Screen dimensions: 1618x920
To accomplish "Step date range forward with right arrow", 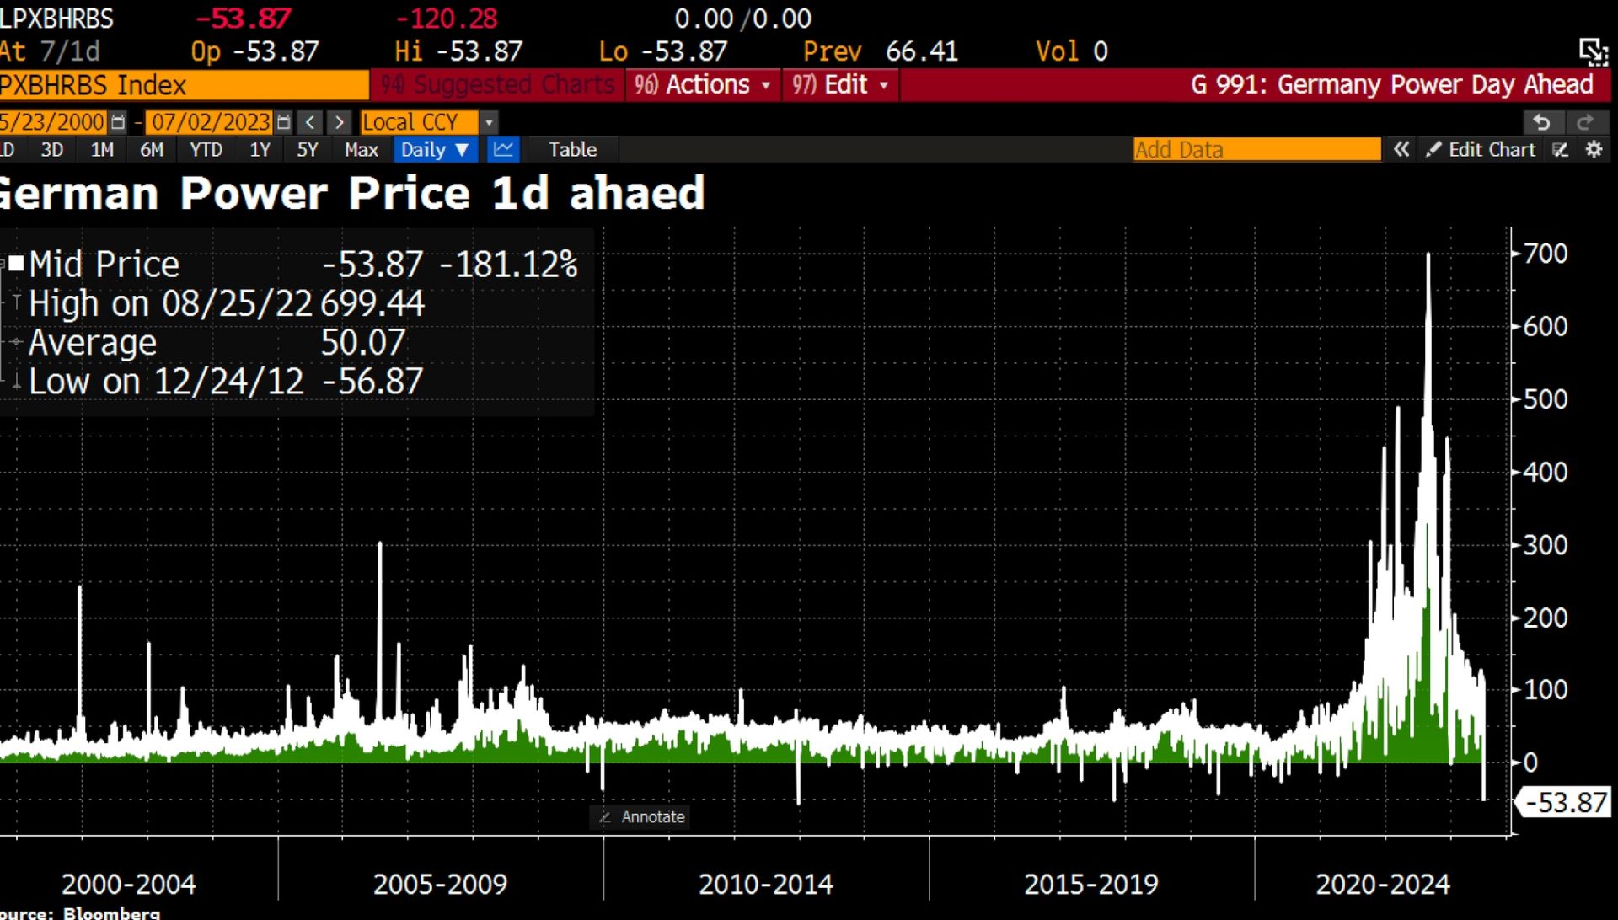I will [340, 122].
